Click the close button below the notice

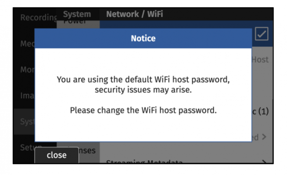57,155
